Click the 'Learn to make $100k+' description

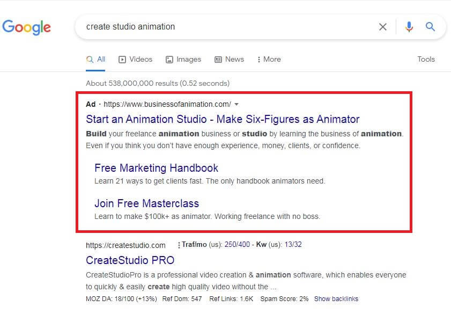[x=208, y=216]
